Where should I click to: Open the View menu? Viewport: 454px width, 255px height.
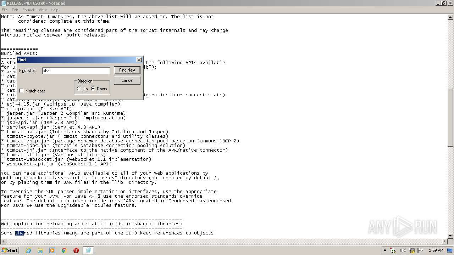(43, 10)
